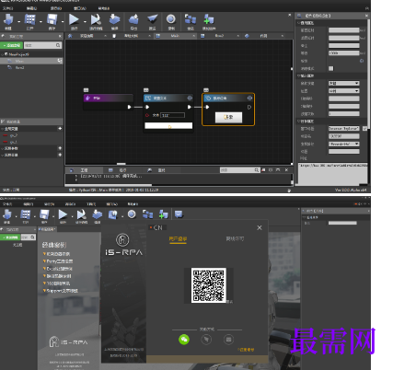This screenshot has width=393, height=370.
Task: Click the round Record icon in upper toolbar
Action: [171, 19]
